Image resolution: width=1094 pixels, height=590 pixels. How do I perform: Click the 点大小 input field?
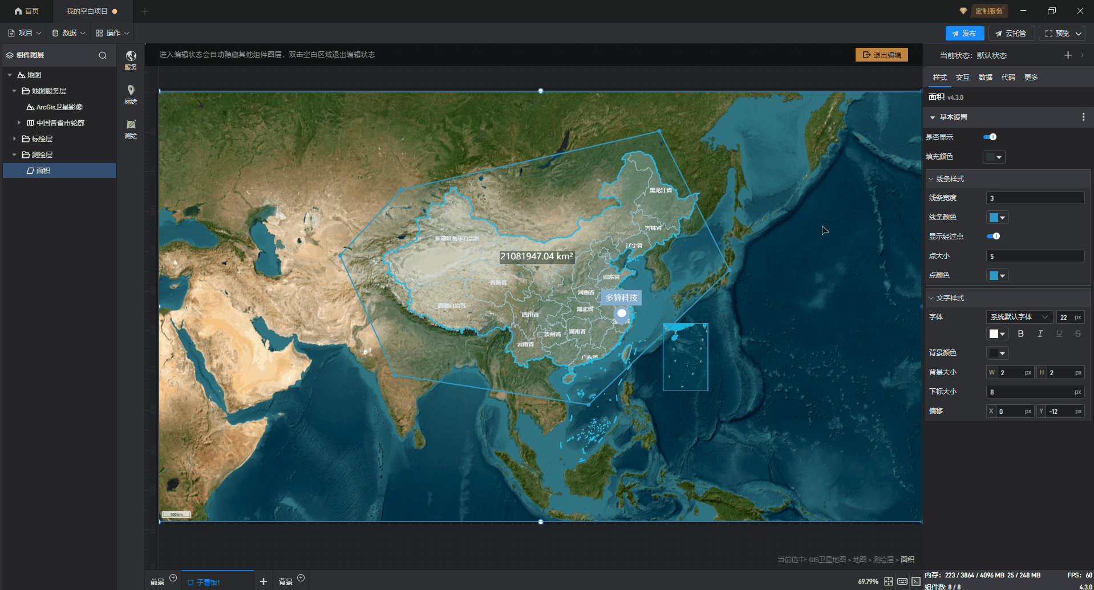1035,256
